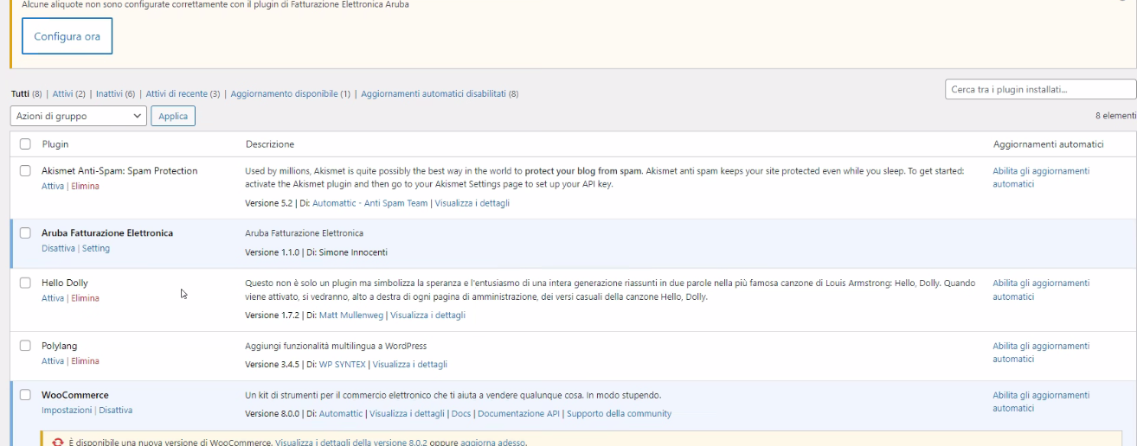View Hello Dolly details link
1137x446 pixels.
(x=427, y=315)
